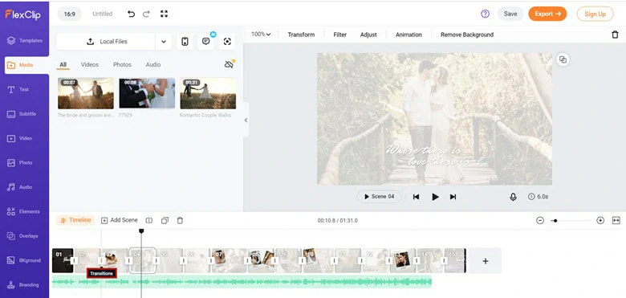Click Add Scene in the timeline
Image resolution: width=626 pixels, height=298 pixels.
tap(120, 220)
